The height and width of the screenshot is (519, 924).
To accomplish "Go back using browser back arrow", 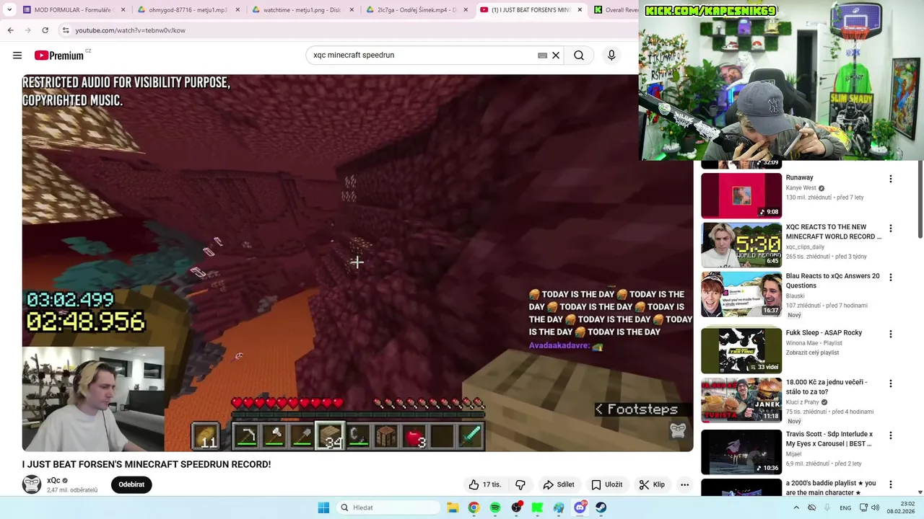I will coord(10,30).
